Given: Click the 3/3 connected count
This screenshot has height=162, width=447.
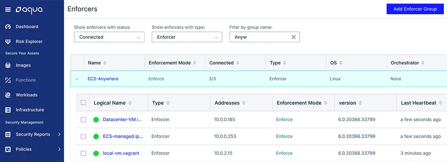Looking at the screenshot, I should (x=213, y=79).
